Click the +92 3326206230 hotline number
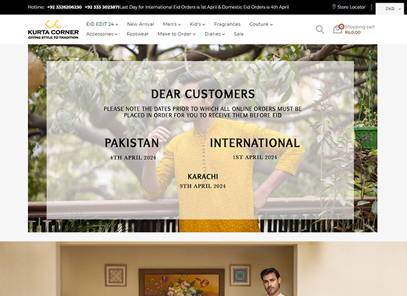407x296 pixels. pos(64,7)
